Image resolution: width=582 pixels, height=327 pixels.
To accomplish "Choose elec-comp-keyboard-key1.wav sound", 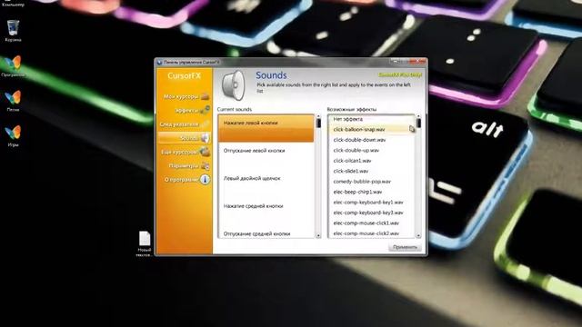I will [371, 202].
